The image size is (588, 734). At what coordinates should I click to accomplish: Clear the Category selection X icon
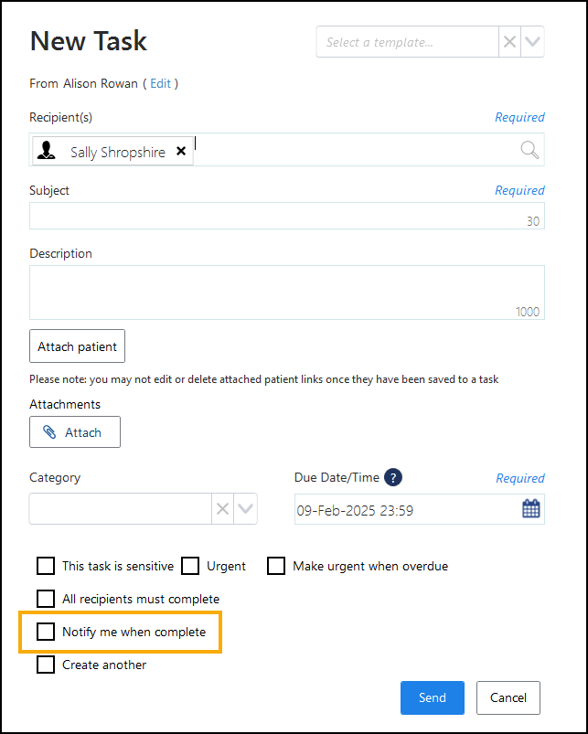click(222, 509)
